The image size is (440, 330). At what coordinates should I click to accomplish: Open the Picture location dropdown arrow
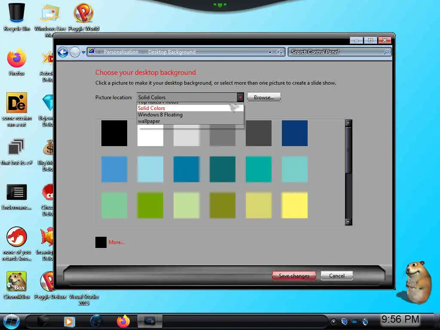click(x=240, y=98)
